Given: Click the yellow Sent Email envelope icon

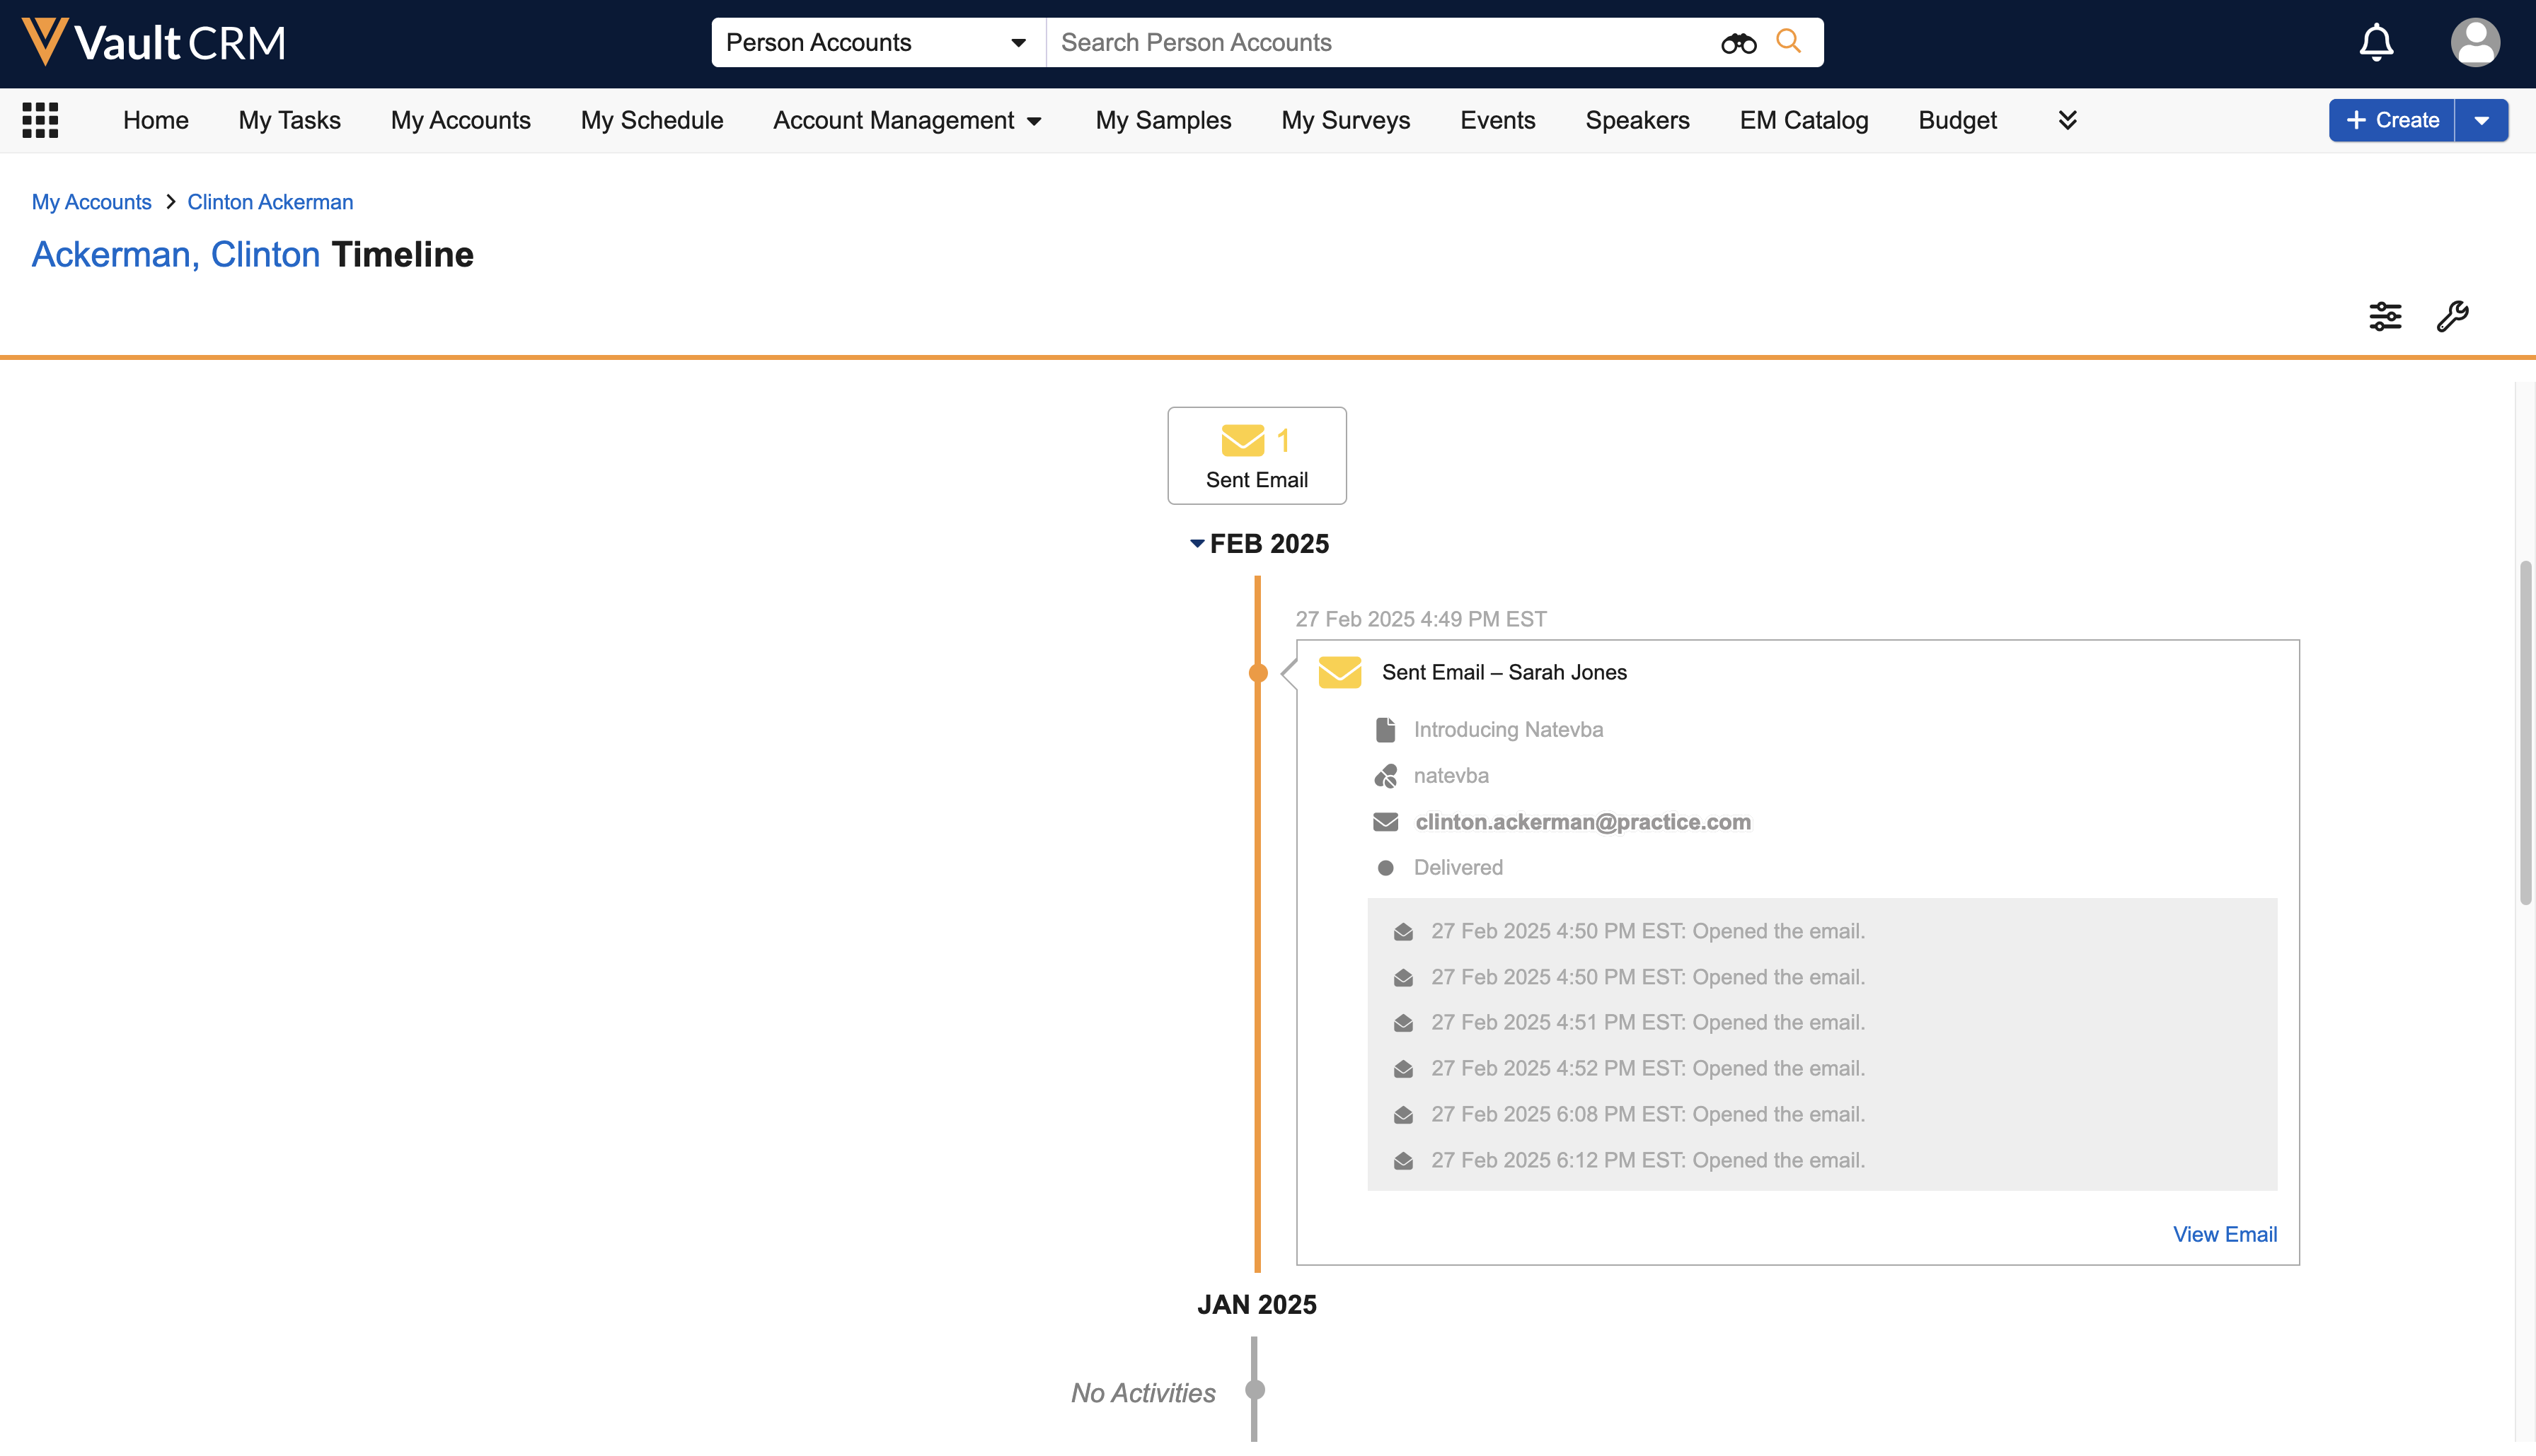Looking at the screenshot, I should pyautogui.click(x=1339, y=672).
